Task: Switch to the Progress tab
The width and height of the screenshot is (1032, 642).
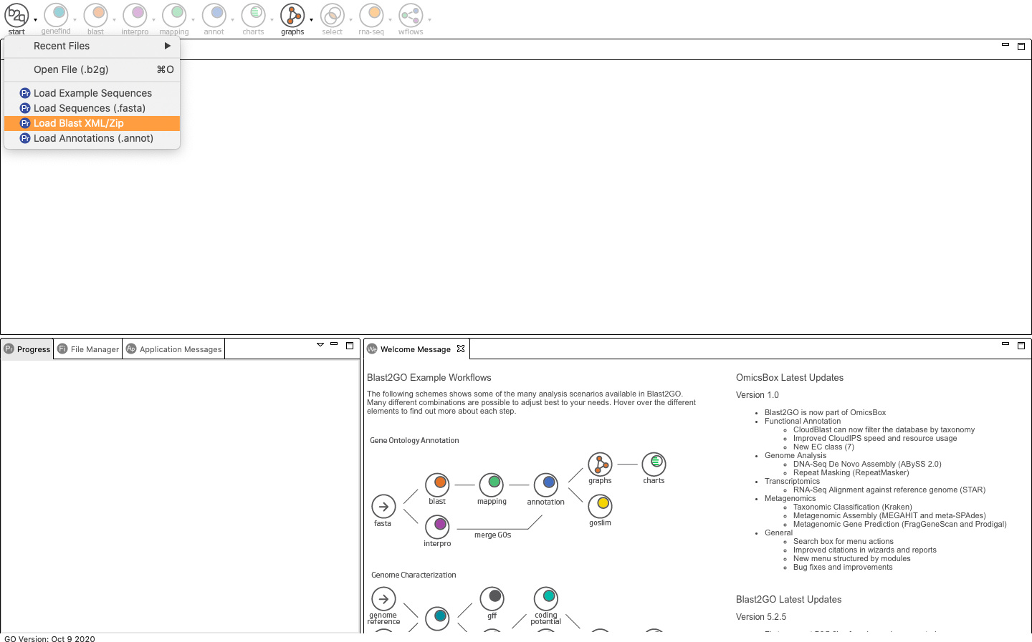Action: tap(27, 349)
